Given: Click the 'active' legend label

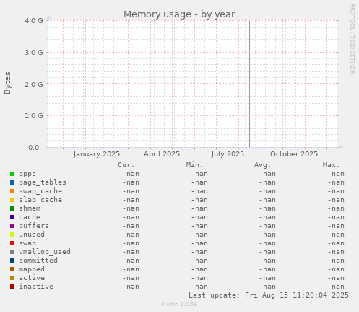Looking at the screenshot, I should (32, 278).
